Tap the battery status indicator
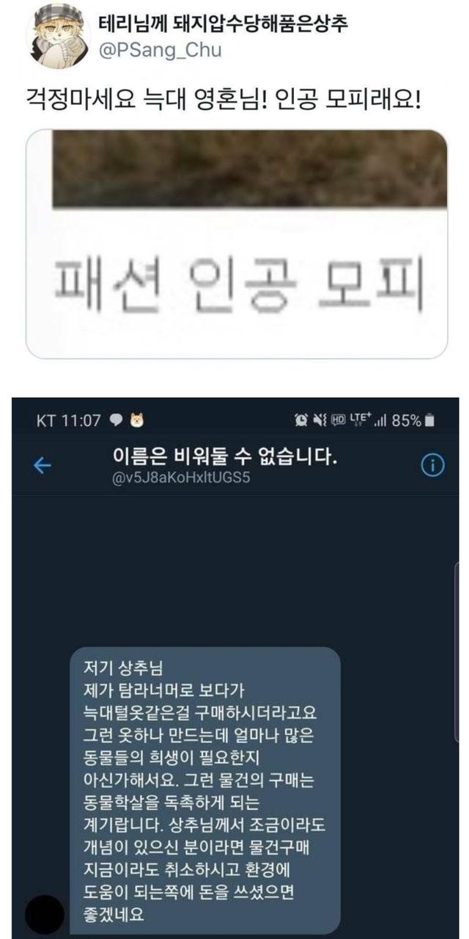Screen dimensions: 469x939 tap(414, 420)
